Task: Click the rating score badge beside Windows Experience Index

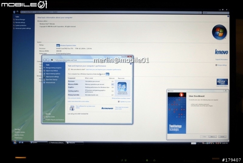Action: [x=58, y=46]
